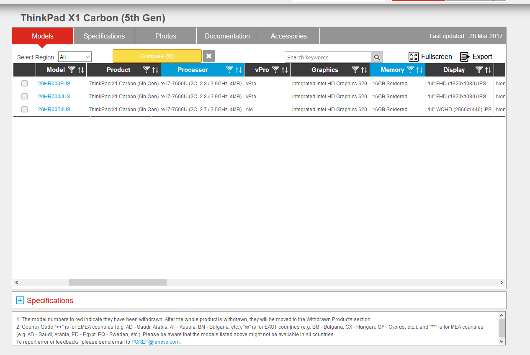Image resolution: width=530 pixels, height=355 pixels.
Task: Sort the Model column
Action: pos(81,70)
